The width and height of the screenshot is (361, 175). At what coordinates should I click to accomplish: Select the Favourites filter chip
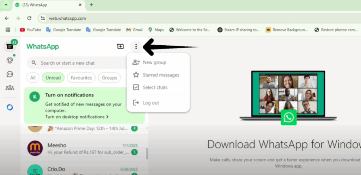tap(81, 78)
